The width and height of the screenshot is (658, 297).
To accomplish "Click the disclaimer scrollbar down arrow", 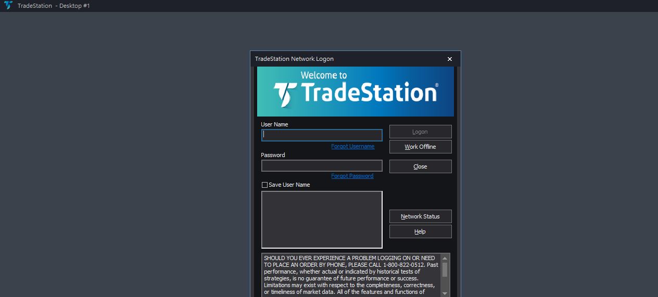I will pos(445,293).
